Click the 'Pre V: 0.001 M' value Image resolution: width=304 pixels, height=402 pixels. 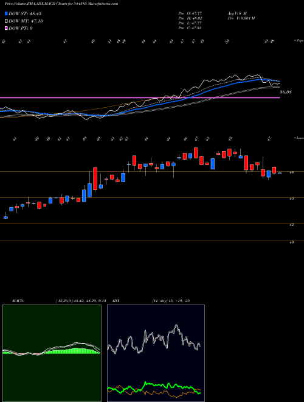[241, 18]
